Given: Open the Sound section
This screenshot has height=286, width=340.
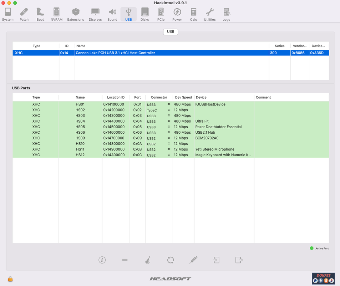Looking at the screenshot, I should point(112,15).
